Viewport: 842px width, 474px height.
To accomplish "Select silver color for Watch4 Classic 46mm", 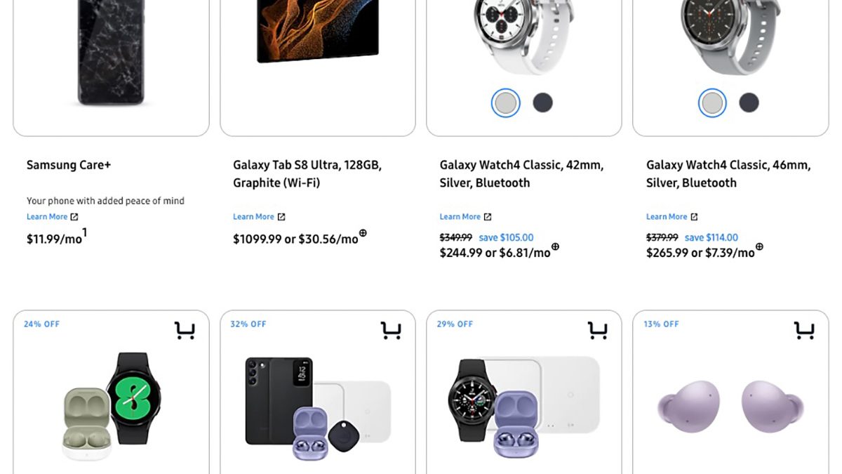I will [712, 103].
